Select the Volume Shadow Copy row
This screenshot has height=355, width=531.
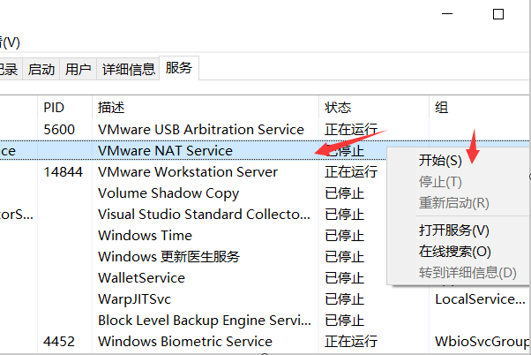click(x=193, y=193)
